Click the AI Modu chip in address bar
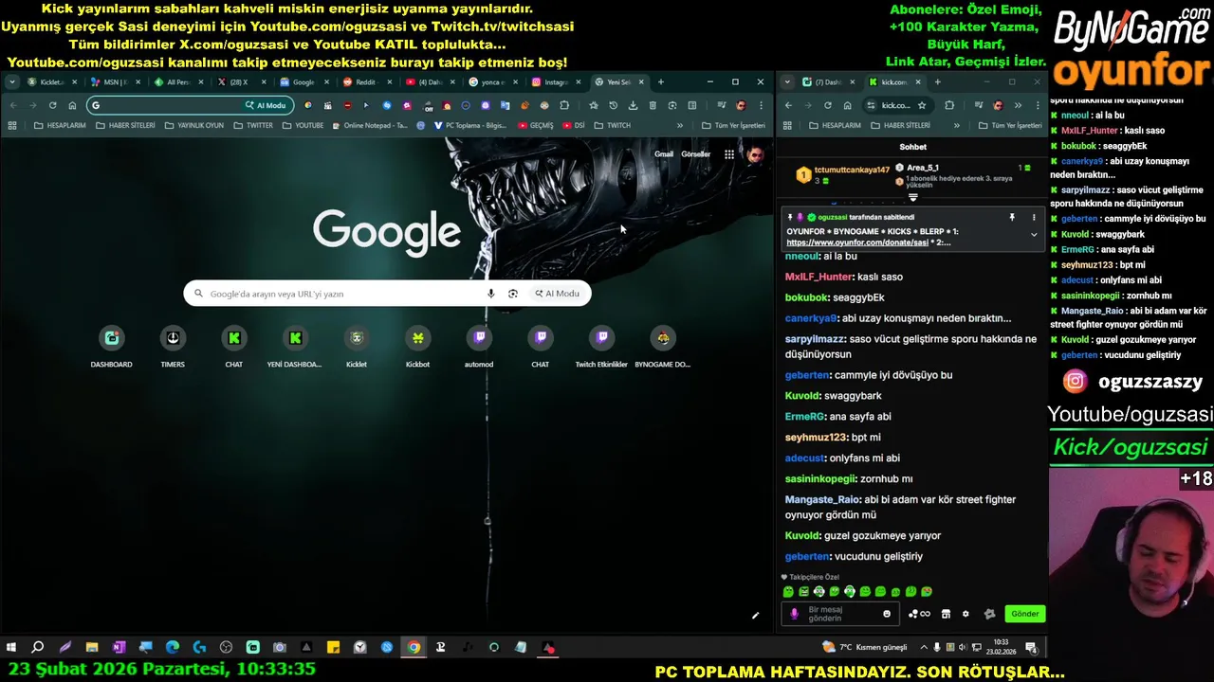The image size is (1214, 682). (266, 105)
